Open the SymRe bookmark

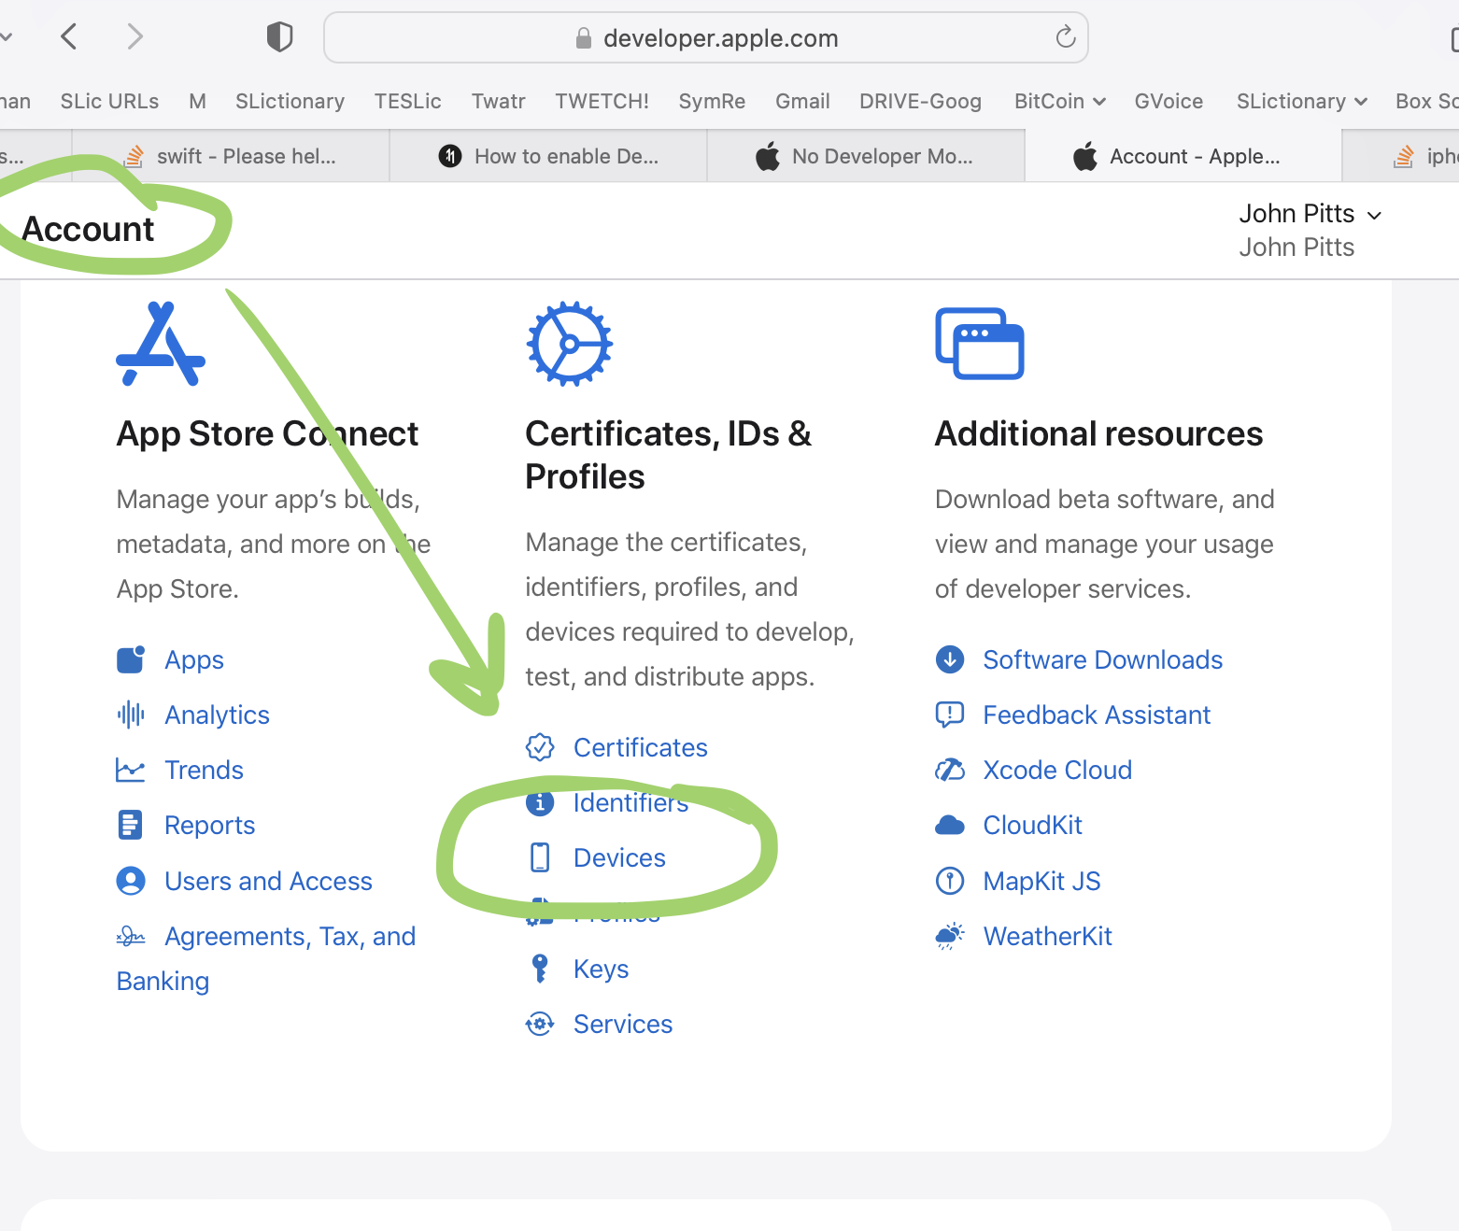pos(712,101)
